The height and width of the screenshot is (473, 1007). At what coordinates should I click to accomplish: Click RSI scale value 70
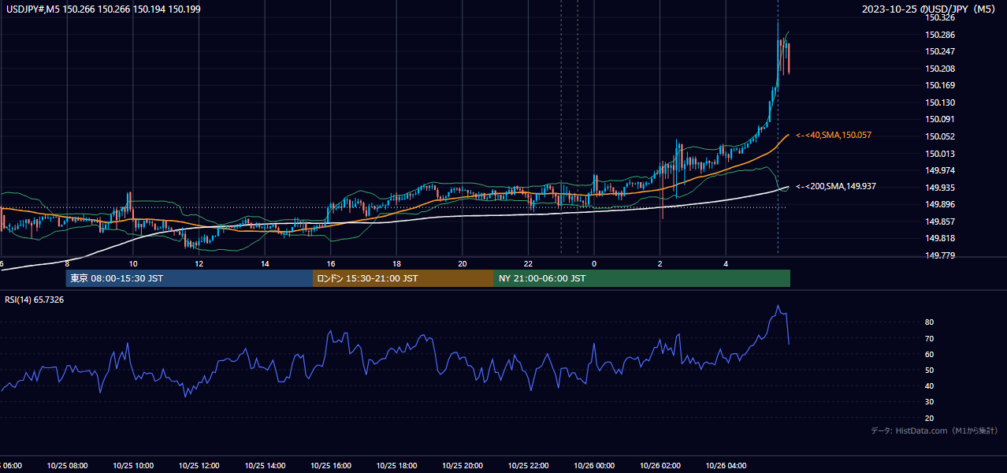tap(930, 338)
